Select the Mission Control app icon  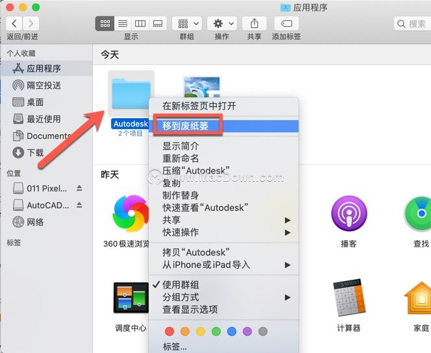(x=131, y=298)
